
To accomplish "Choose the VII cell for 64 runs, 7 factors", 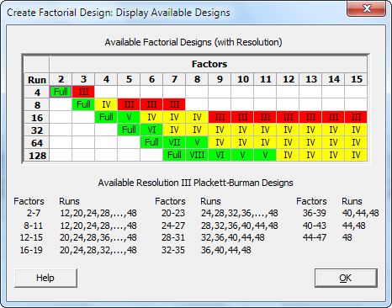I will [x=174, y=142].
